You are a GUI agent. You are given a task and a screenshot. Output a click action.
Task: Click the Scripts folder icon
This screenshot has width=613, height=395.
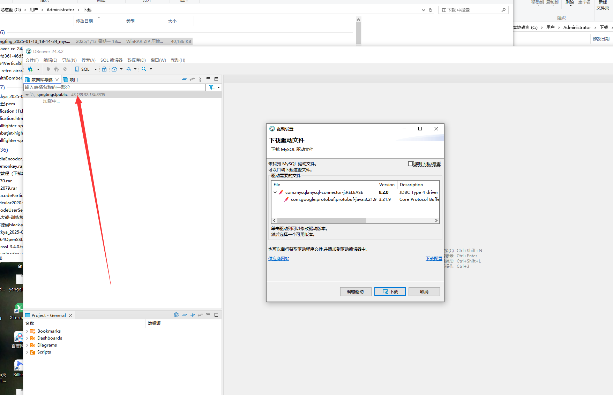pyautogui.click(x=33, y=352)
